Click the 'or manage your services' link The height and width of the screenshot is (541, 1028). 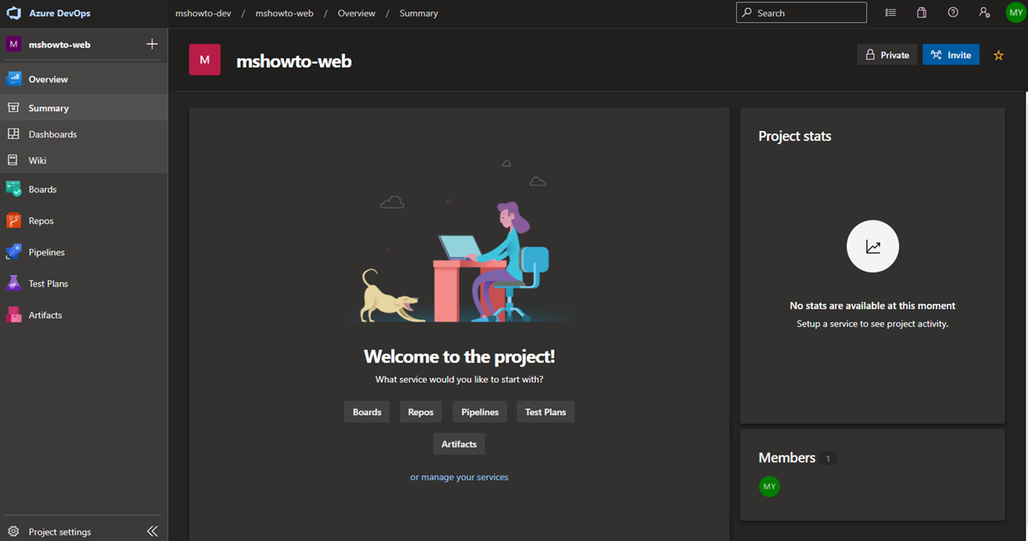click(x=459, y=477)
